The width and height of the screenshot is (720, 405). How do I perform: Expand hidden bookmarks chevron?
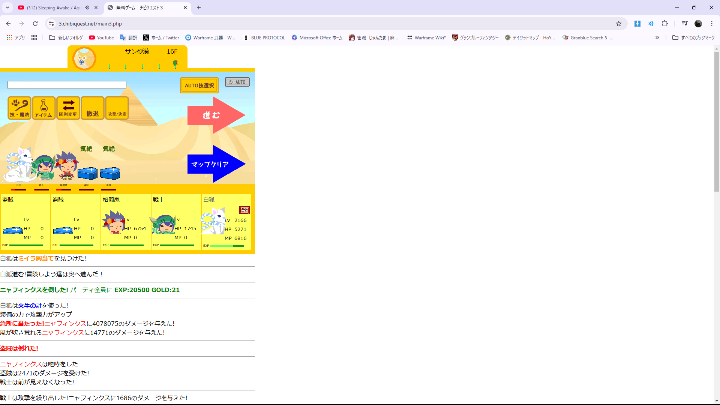click(657, 37)
